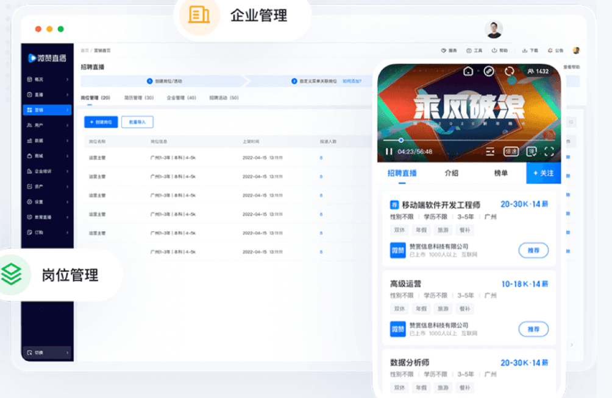This screenshot has width=612, height=398.
Task: Click the 创建岗位 button
Action: [x=101, y=122]
